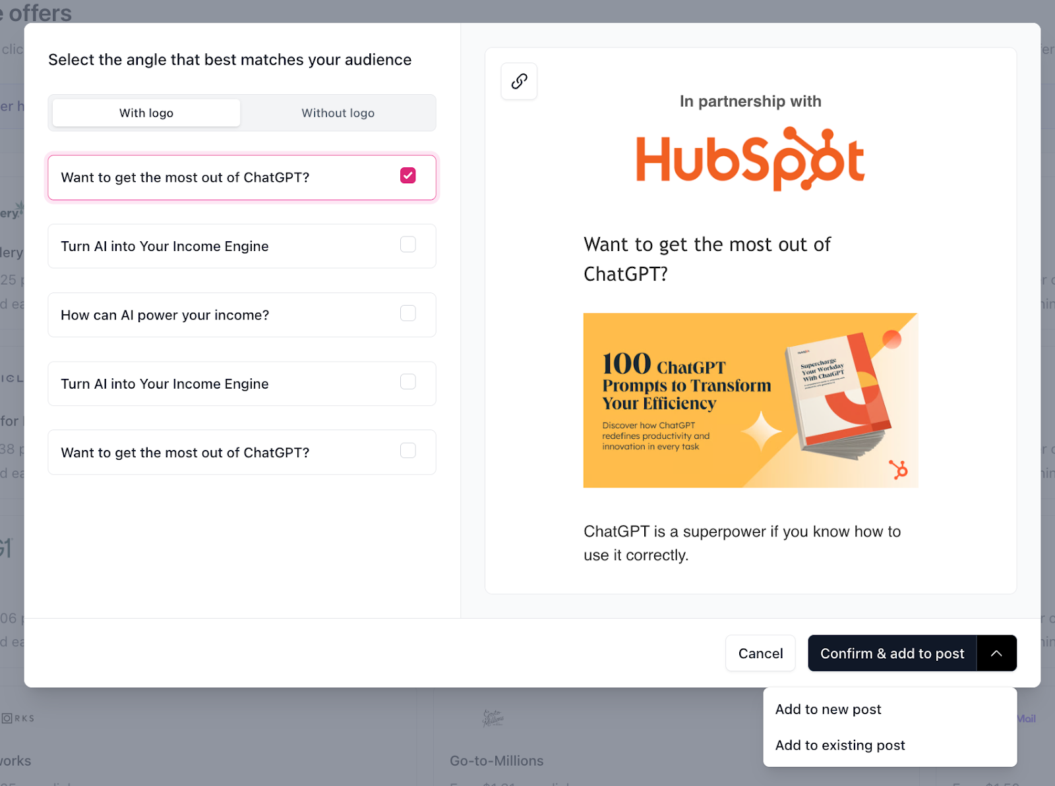Choose 'Add to new post' menu option
This screenshot has height=786, width=1055.
(x=828, y=710)
